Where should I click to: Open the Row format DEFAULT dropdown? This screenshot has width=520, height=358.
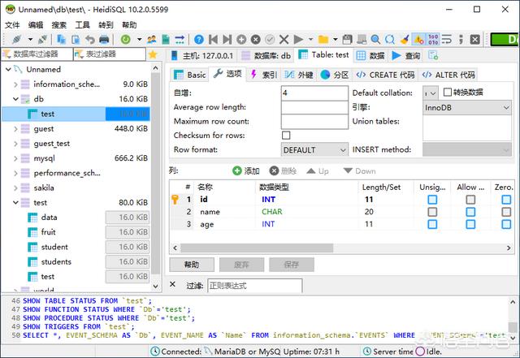(314, 150)
